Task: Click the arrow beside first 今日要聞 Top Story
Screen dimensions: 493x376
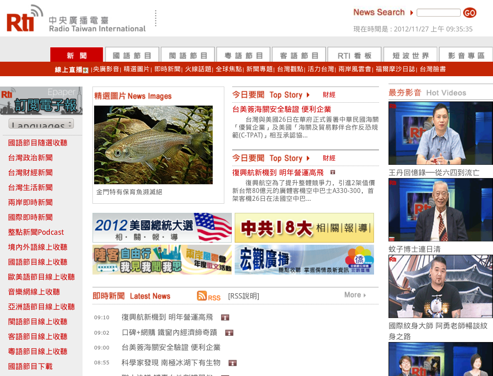Action: (308, 95)
